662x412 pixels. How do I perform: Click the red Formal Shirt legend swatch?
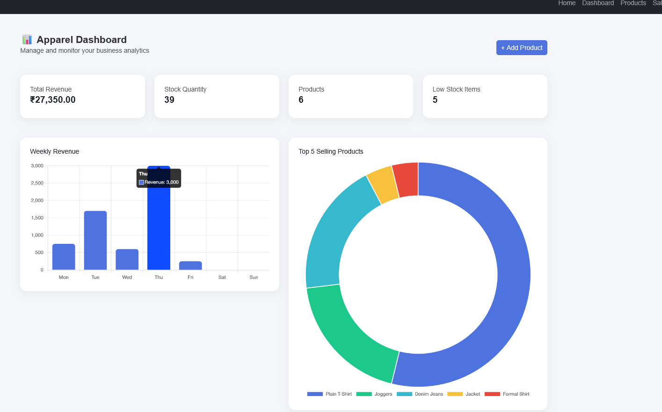point(492,394)
